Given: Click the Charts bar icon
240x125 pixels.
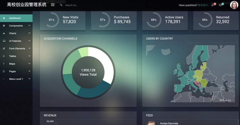Looking at the screenshot, I should (x=4, y=33).
